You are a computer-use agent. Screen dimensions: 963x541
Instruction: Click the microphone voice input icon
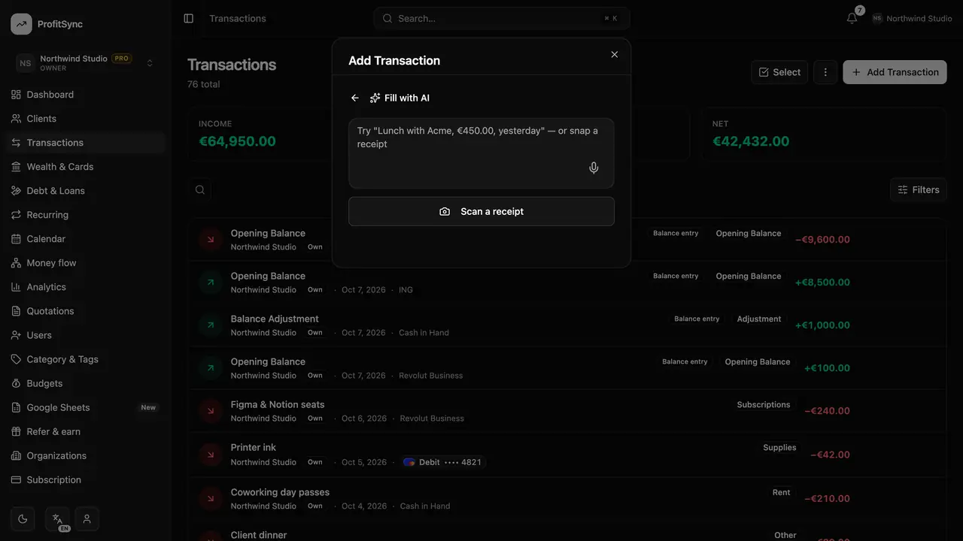(x=594, y=168)
